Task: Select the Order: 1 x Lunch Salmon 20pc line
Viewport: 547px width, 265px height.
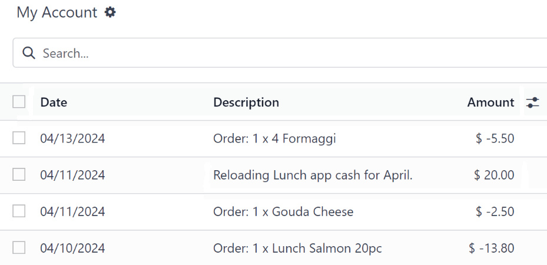Action: click(x=297, y=249)
